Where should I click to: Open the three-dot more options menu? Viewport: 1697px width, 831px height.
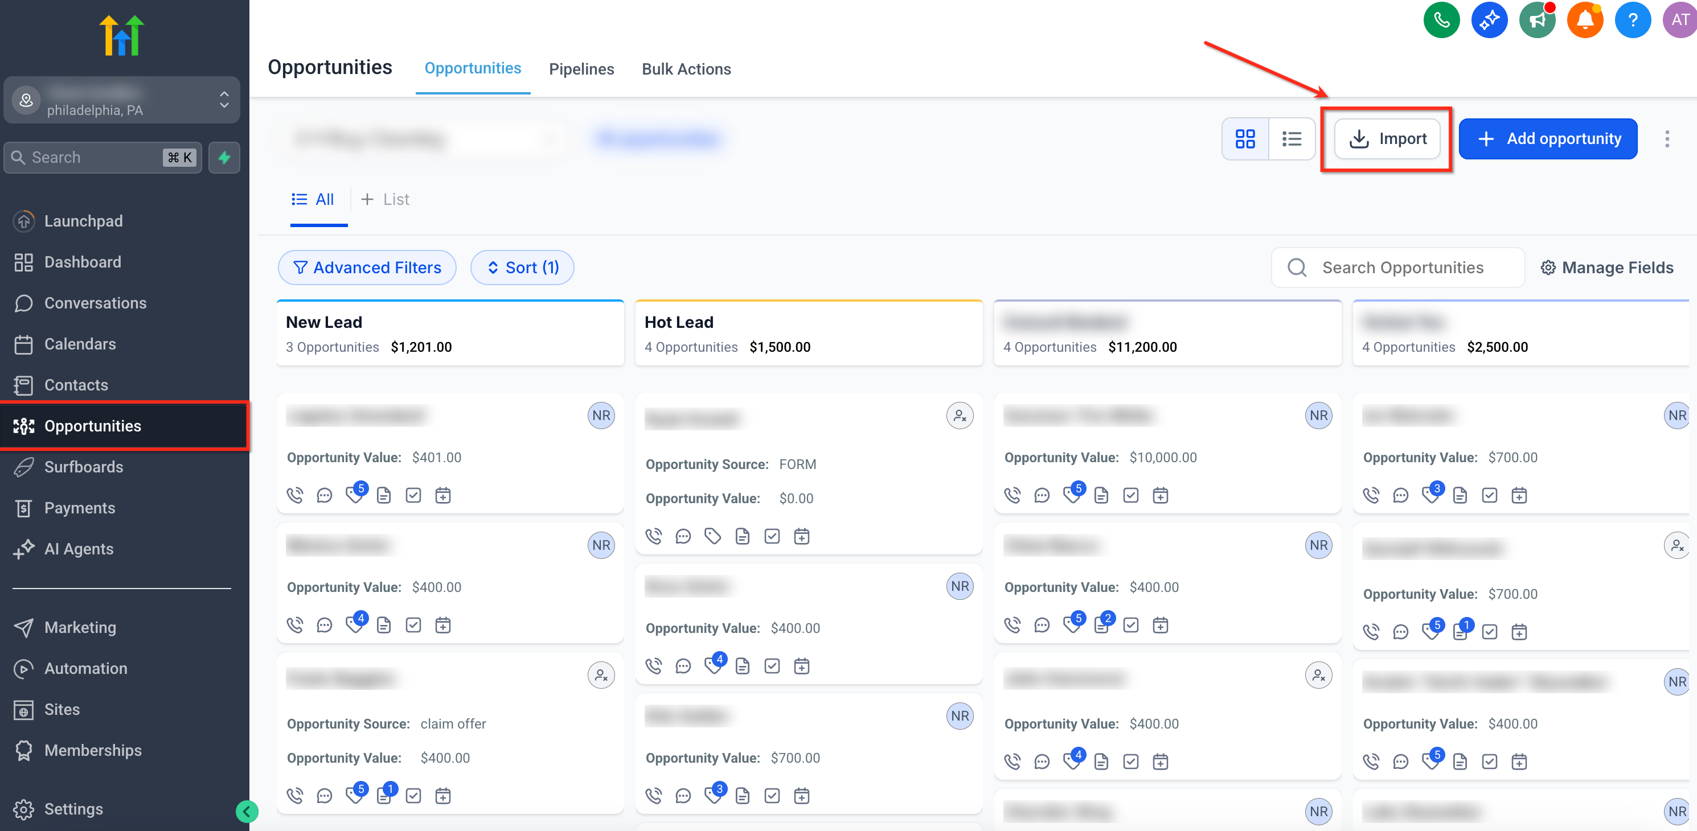click(x=1667, y=139)
